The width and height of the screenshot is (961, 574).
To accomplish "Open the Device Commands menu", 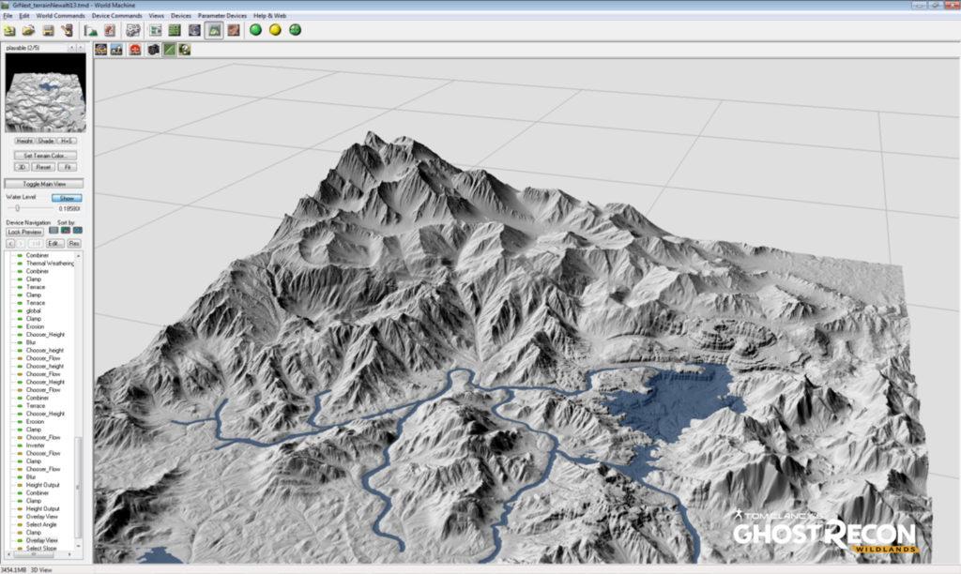I will pos(116,16).
